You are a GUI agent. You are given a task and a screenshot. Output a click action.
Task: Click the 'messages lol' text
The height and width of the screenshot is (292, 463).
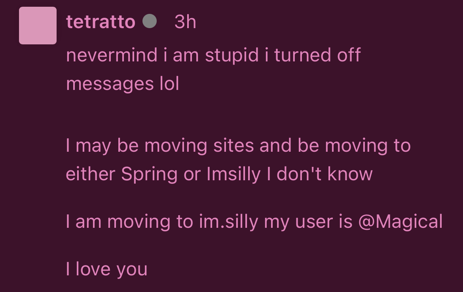click(x=123, y=84)
